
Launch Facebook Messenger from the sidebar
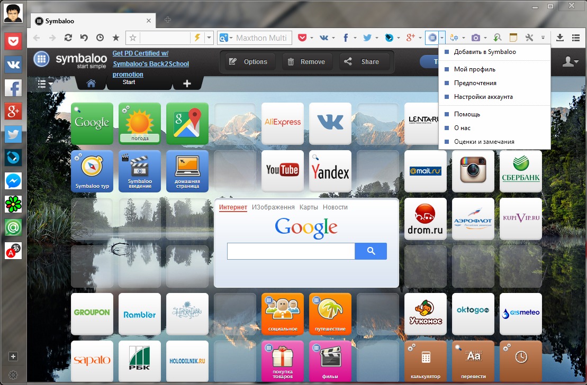pyautogui.click(x=13, y=180)
